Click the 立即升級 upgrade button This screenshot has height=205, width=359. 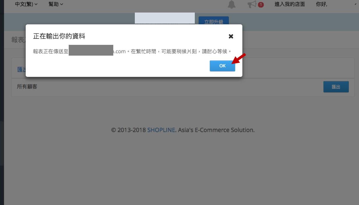click(213, 22)
